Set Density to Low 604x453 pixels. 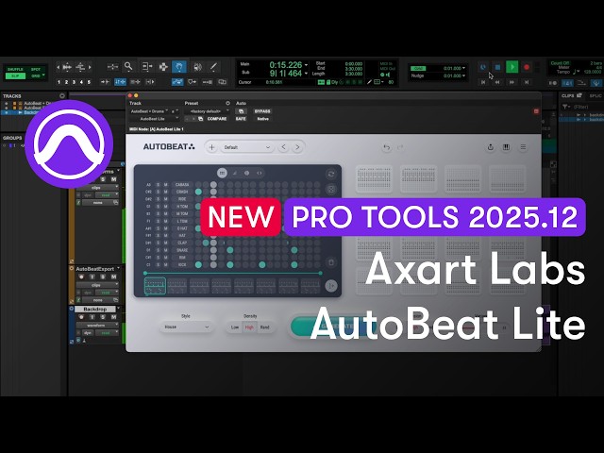235,327
